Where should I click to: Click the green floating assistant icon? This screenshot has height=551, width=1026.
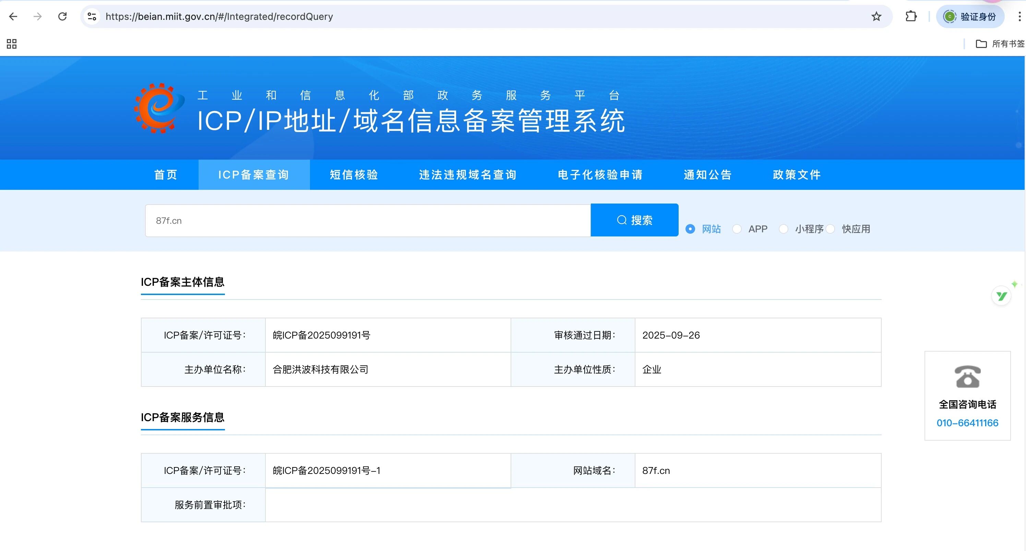1001,296
